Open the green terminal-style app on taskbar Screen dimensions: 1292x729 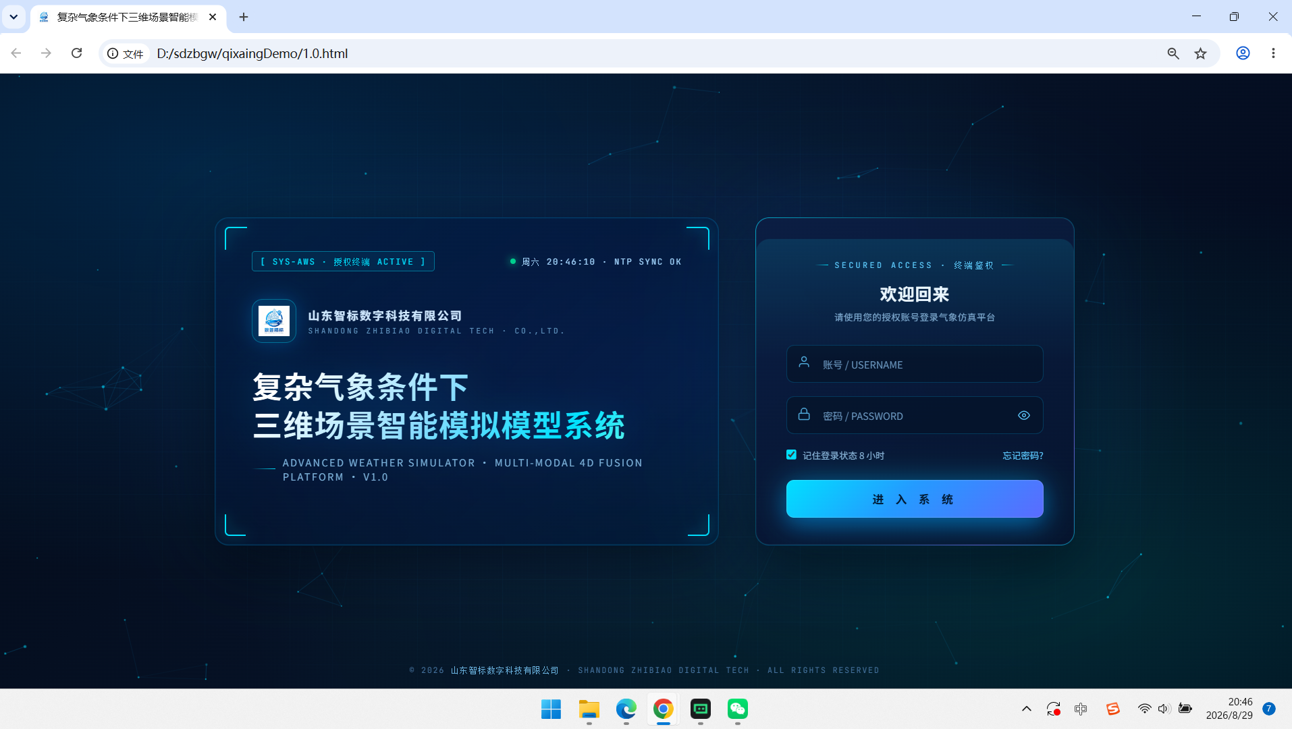[x=700, y=709]
